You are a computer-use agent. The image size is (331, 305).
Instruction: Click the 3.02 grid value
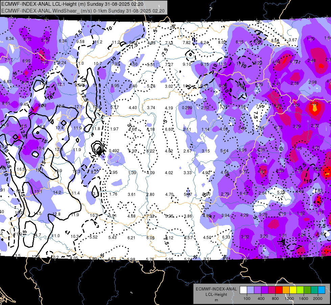coord(169,86)
